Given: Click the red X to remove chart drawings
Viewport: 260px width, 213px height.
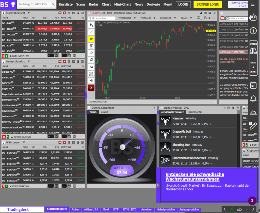Looking at the screenshot, I should coord(91,88).
